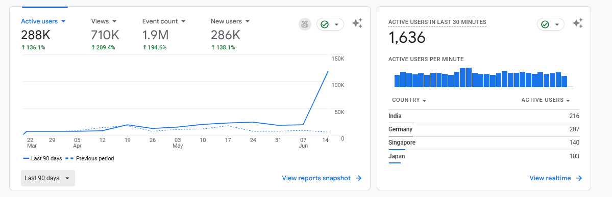Click the medal badge icon above chart
Viewport: 612px width, 197px height.
[305, 24]
